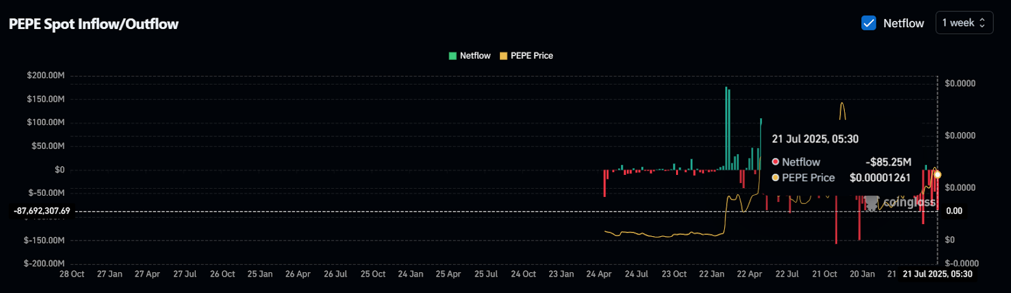Click the 26 Jul x-axis date
Viewport: 1011px width, 293px height.
click(336, 274)
